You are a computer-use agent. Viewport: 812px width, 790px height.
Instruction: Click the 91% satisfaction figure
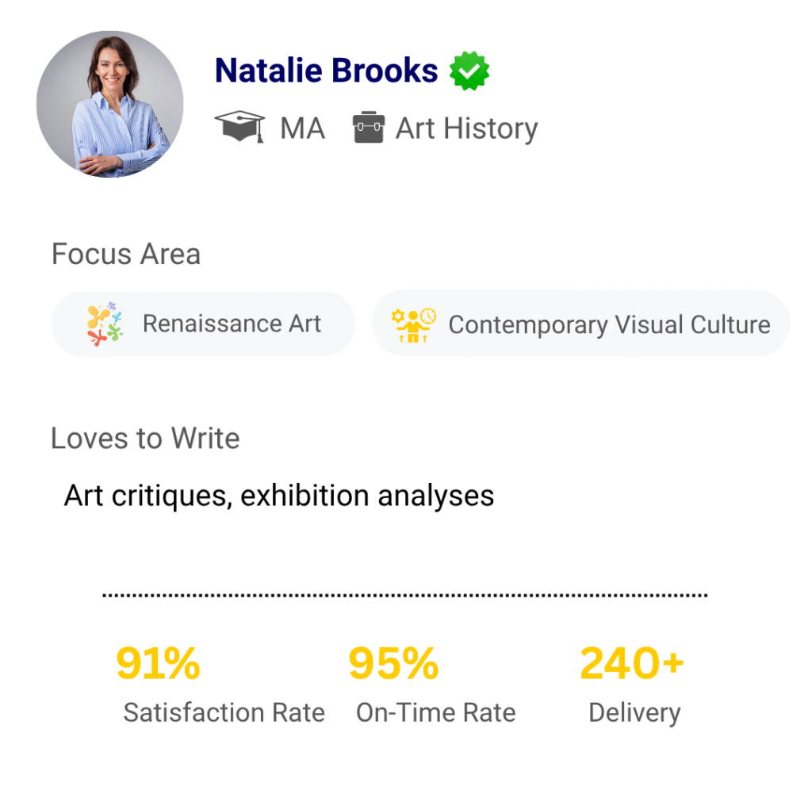[x=158, y=663]
